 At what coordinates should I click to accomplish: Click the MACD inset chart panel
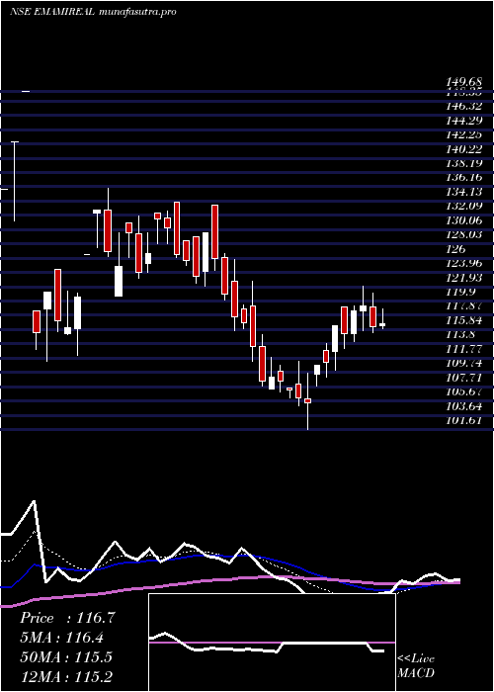[272, 643]
